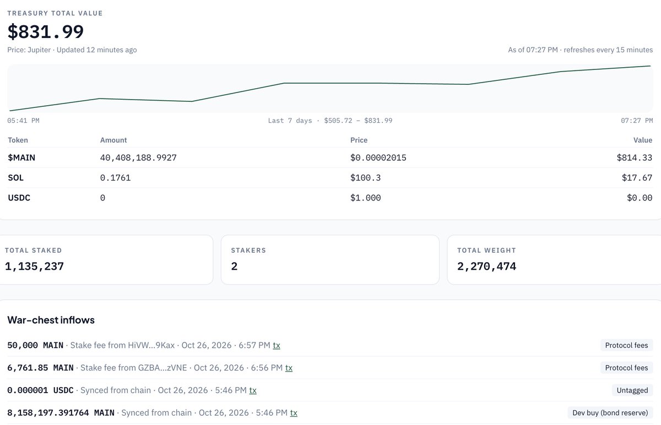Viewport: 661px width, 425px height.
Task: Click the Token column header
Action: pos(18,140)
